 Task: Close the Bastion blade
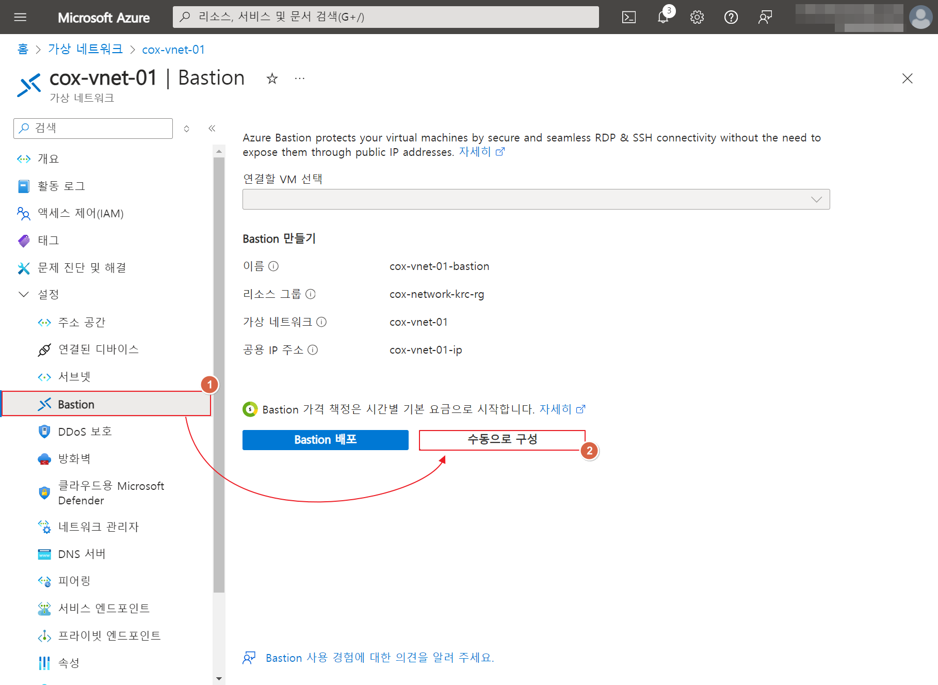tap(907, 78)
